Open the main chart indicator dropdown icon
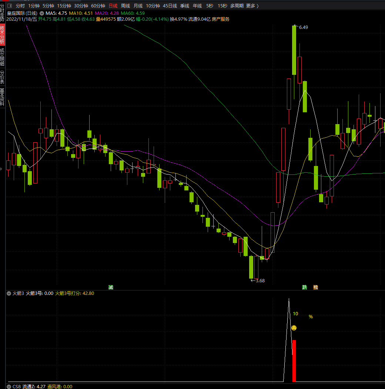Screen dimensions: 385x389 42,13
